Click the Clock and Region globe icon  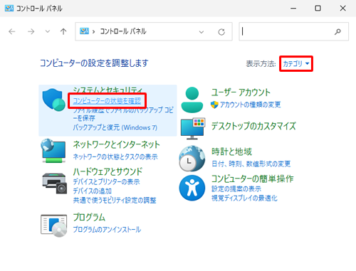pyautogui.click(x=192, y=159)
